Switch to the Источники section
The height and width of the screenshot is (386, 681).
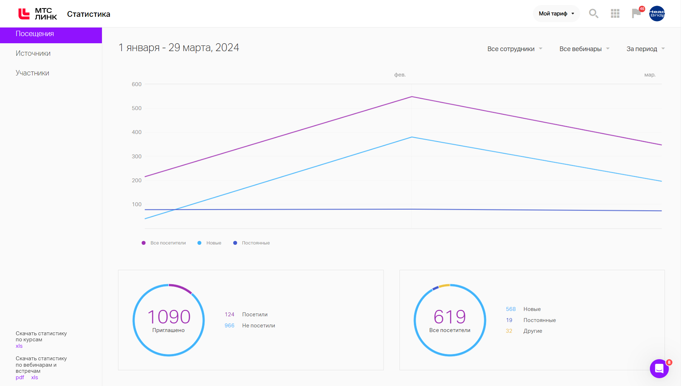pyautogui.click(x=33, y=53)
